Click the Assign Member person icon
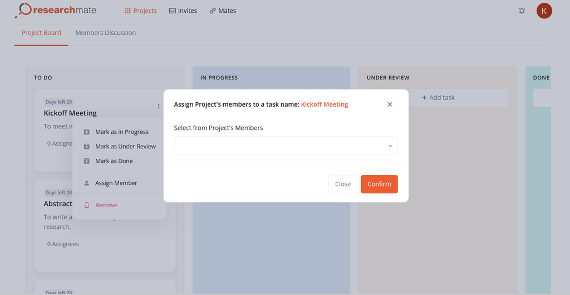The width and height of the screenshot is (570, 295). pyautogui.click(x=86, y=183)
